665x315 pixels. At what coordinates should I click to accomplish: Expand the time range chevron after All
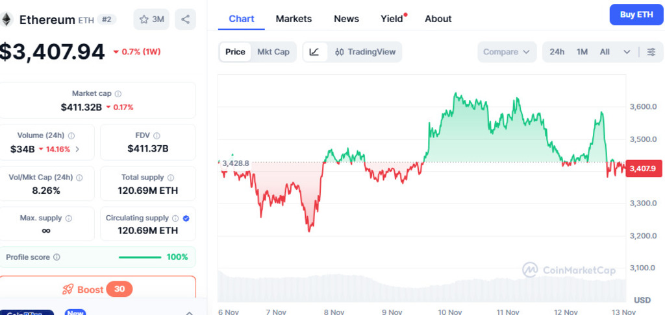coord(627,52)
